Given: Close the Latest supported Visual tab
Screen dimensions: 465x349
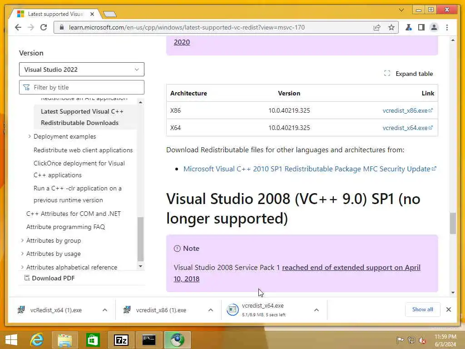Looking at the screenshot, I should (x=92, y=14).
